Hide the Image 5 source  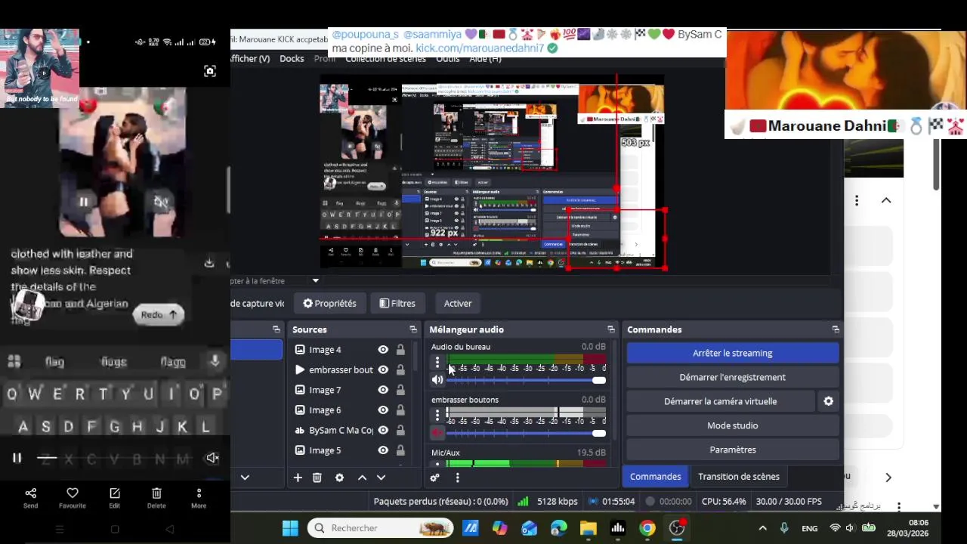[383, 450]
